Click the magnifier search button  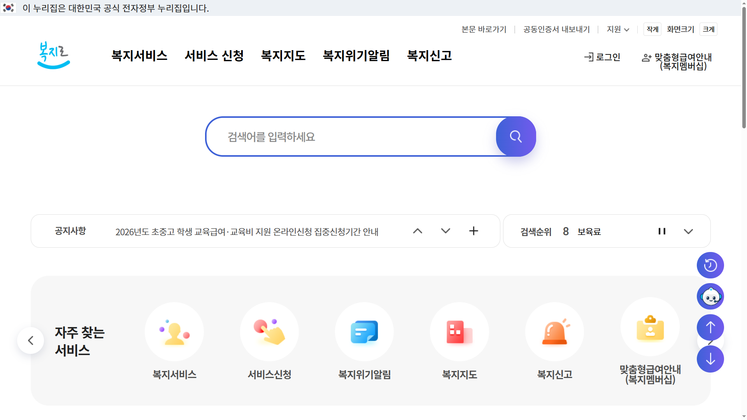point(516,136)
